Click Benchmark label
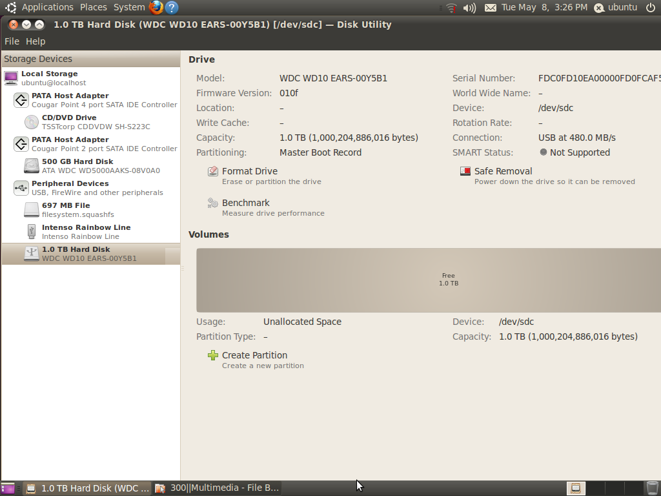 pyautogui.click(x=246, y=203)
